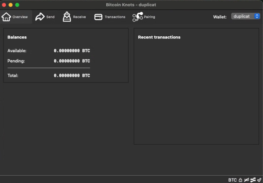
Task: Click the 'Pending:' label
Action: point(16,61)
